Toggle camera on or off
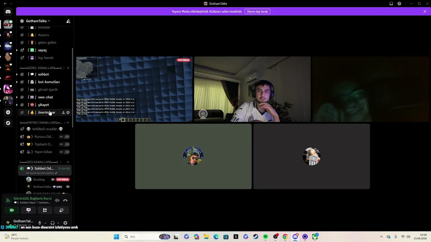The image size is (431, 242). tap(12, 210)
